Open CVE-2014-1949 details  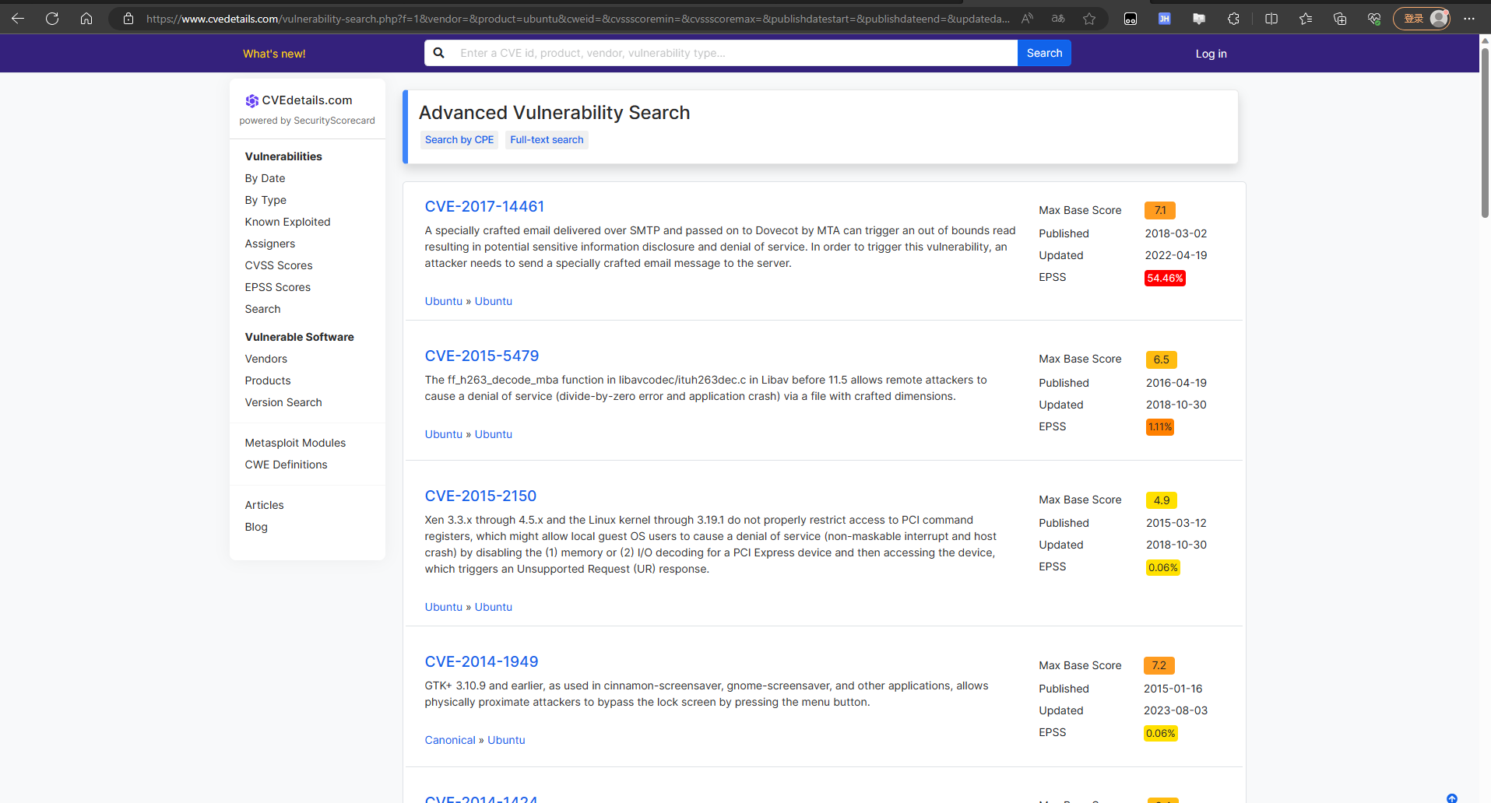pyautogui.click(x=481, y=661)
